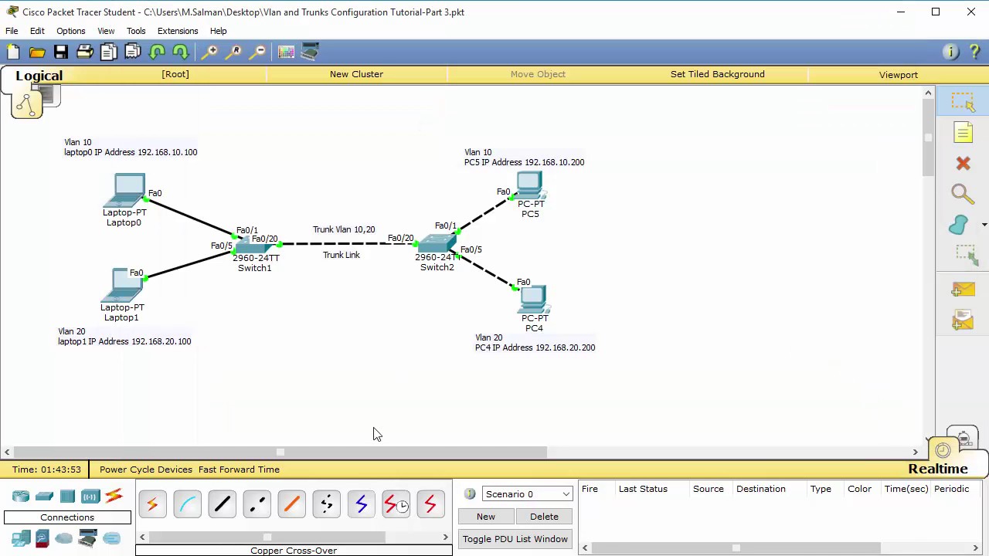Select the Wireless Devices category
Screen dimensions: 989x556
(x=90, y=496)
